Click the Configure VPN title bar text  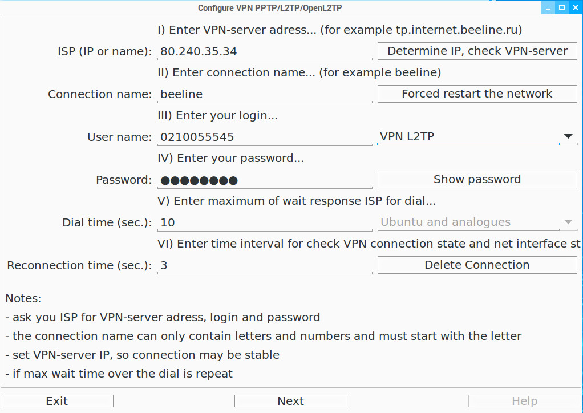point(270,8)
